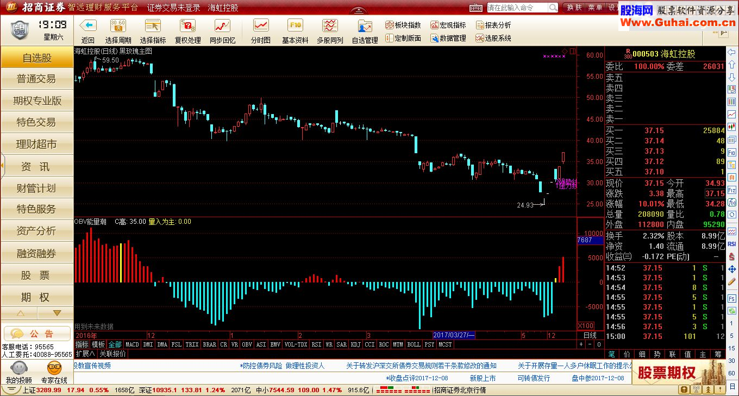Select the 筹 chip distribution tab
Screen dimensions: 739x396
click(x=718, y=354)
